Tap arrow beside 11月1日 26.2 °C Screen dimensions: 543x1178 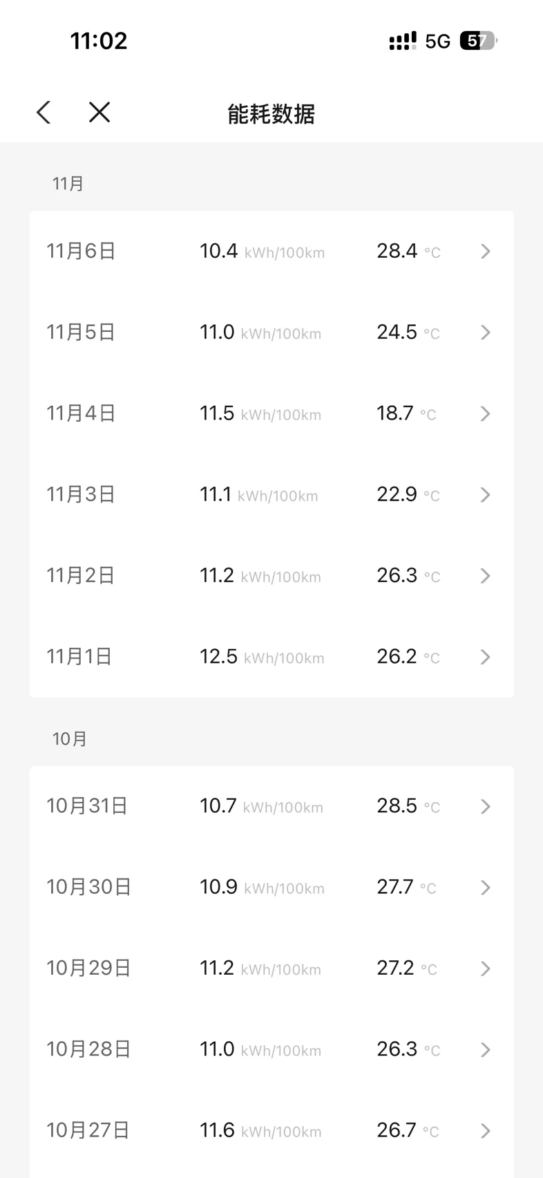click(x=485, y=657)
